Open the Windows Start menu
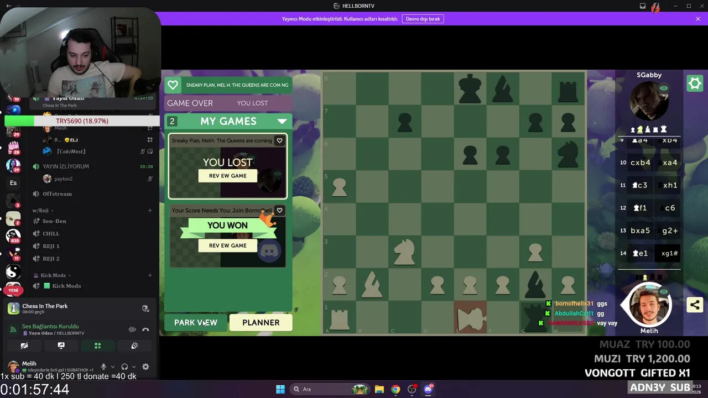 coord(280,389)
